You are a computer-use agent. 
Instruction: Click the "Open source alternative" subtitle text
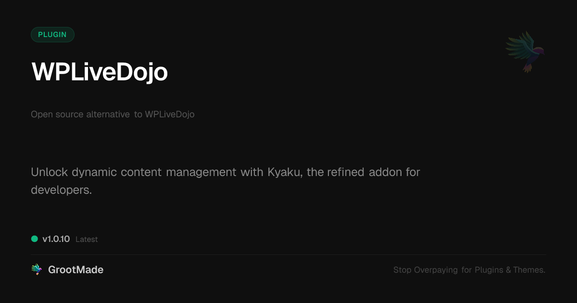(80, 114)
